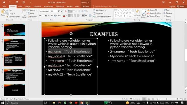Switch to the Slide Show tab
187x105 pixels.
coord(60,6)
